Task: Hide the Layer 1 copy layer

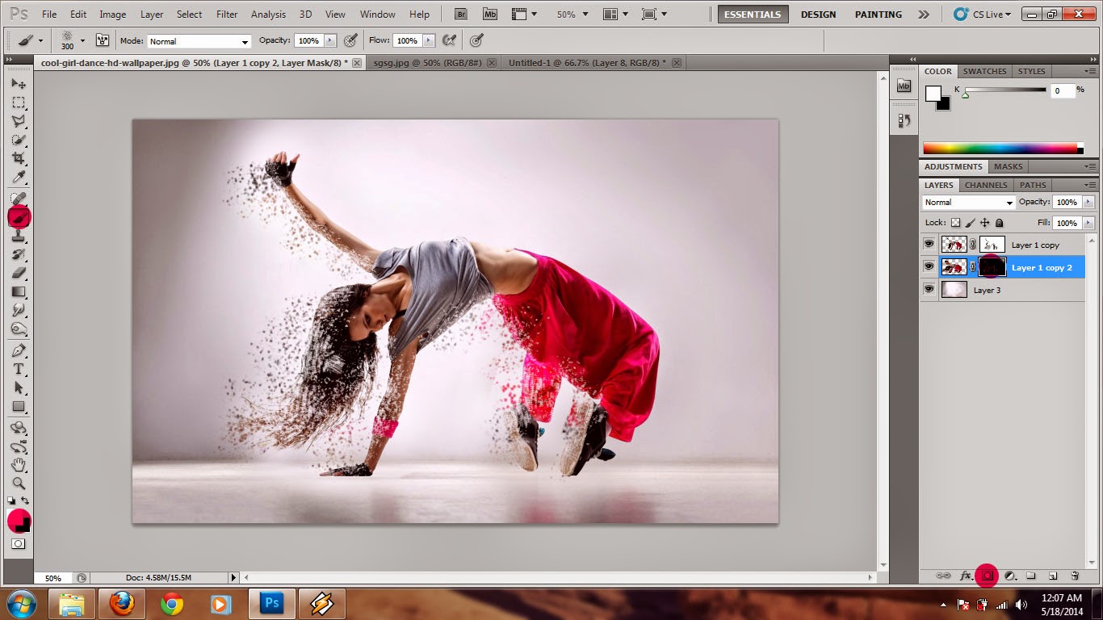Action: click(x=929, y=244)
